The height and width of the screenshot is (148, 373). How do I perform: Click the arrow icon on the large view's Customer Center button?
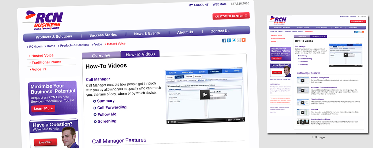click(246, 15)
